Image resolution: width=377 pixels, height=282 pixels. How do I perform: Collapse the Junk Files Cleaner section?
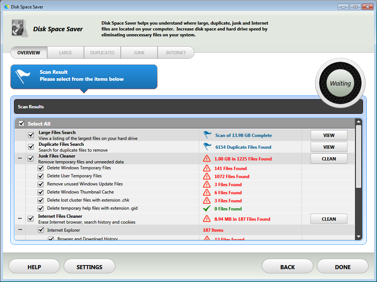[x=20, y=159]
